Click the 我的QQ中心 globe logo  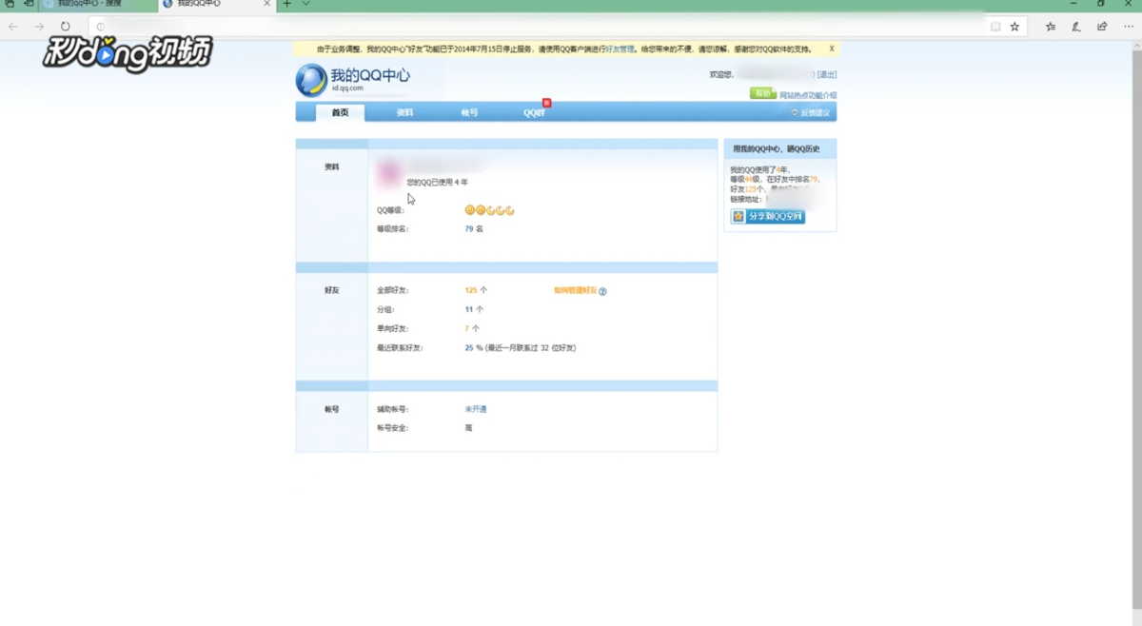(311, 81)
